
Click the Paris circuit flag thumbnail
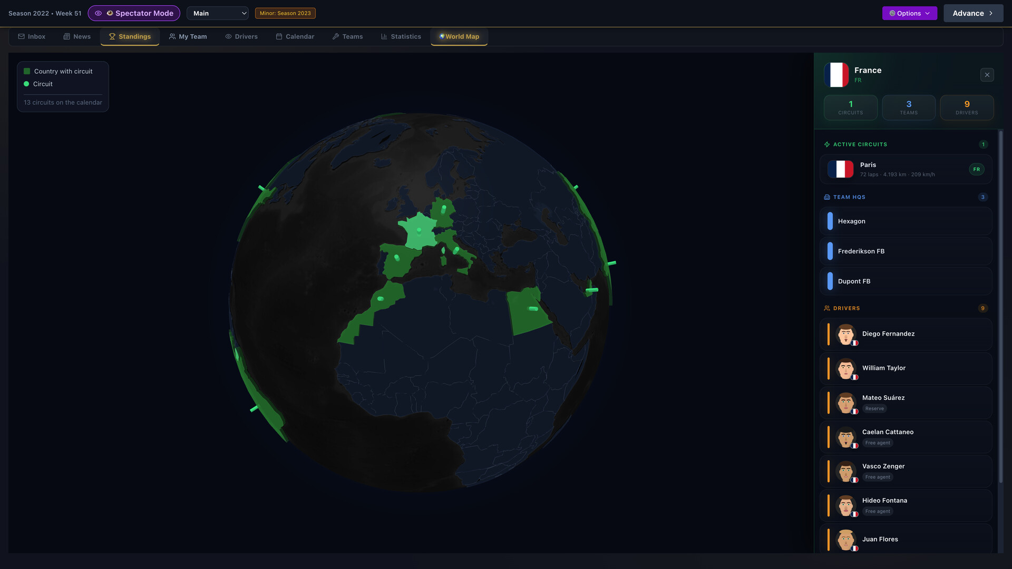pos(840,169)
